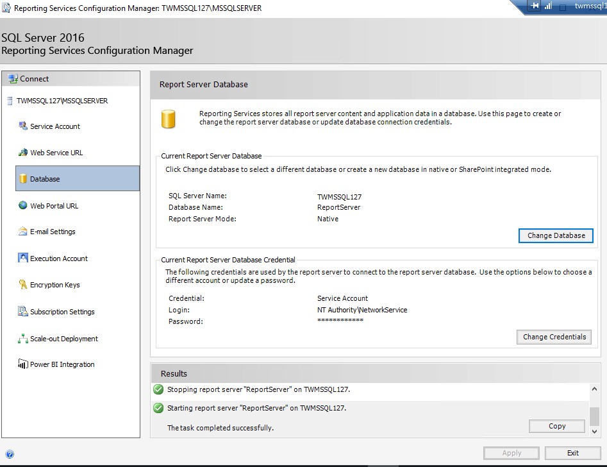The image size is (607, 467).
Task: Click Credential value Service Account
Action: 342,298
